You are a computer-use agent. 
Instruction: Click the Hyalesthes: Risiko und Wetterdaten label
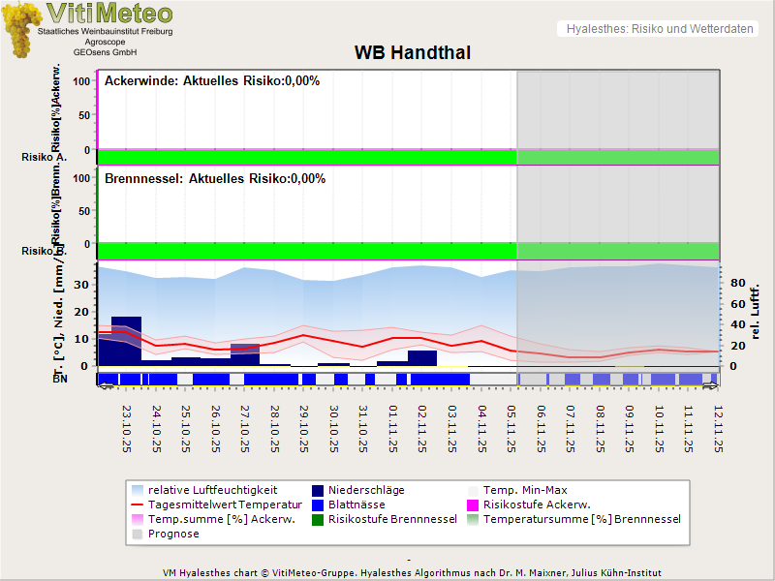(659, 29)
